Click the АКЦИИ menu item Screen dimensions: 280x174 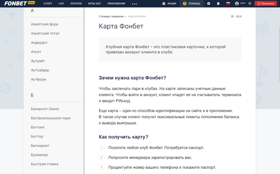click(172, 3)
